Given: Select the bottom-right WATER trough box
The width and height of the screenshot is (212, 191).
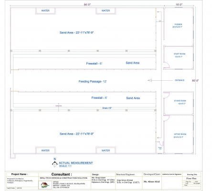Looking at the screenshot, I should point(106,150).
